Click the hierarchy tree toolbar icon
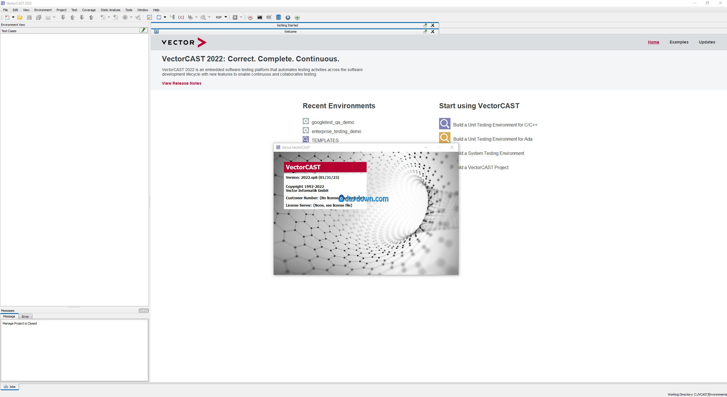This screenshot has width=727, height=397. (172, 17)
